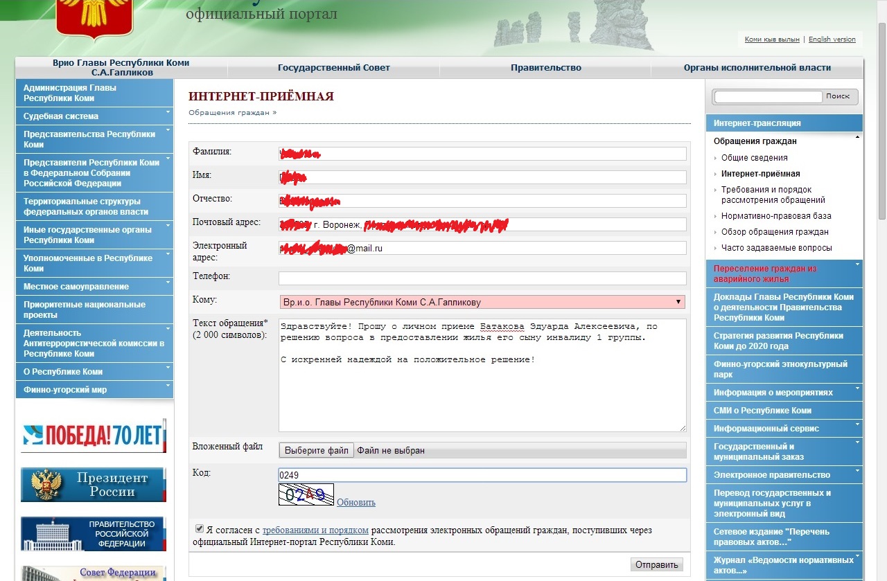Viewport: 887px width, 581px height.
Task: Open Переселение граждан из аварийного жилья
Action: (x=784, y=274)
